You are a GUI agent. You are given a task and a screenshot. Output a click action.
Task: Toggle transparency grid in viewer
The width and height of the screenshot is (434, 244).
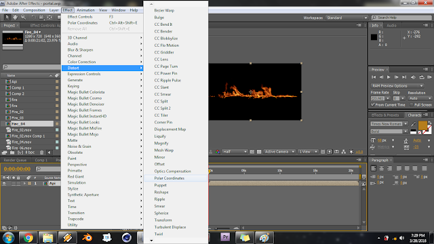[259, 152]
